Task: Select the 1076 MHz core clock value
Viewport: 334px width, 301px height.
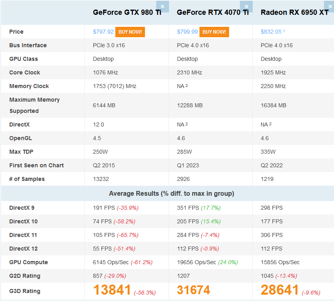Action: [x=105, y=72]
